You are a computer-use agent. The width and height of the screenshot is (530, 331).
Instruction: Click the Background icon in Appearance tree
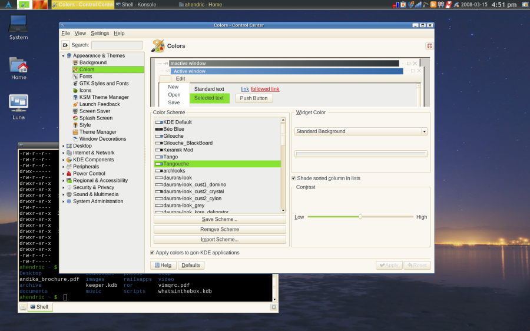click(x=75, y=62)
